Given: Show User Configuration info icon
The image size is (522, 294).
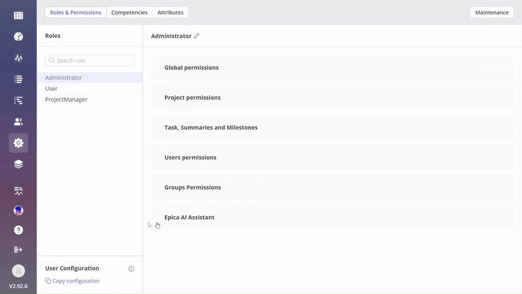Looking at the screenshot, I should (x=132, y=269).
